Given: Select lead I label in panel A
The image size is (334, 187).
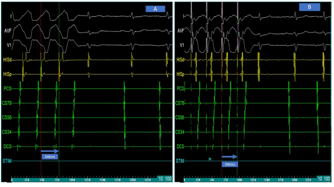Looking at the screenshot, I should tap(11, 16).
